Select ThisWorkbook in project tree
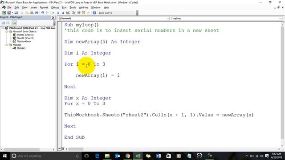The height and width of the screenshot is (160, 285). coord(24,41)
